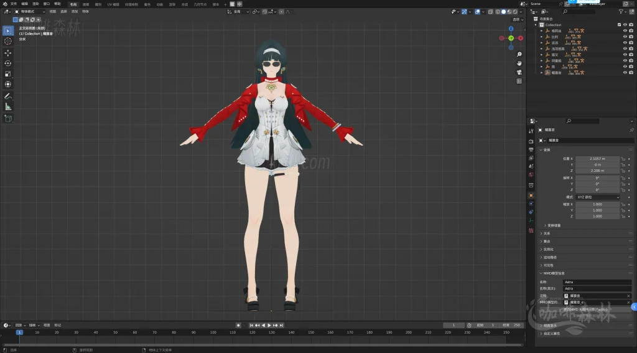
Task: Open World properties tab
Action: click(x=531, y=174)
